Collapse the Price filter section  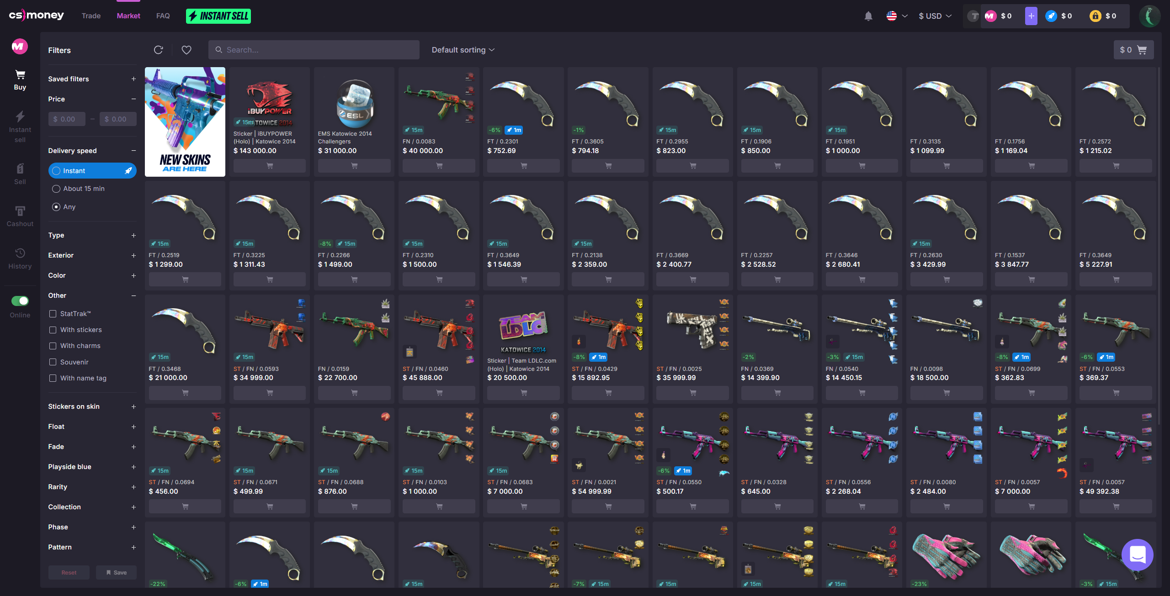(92, 99)
